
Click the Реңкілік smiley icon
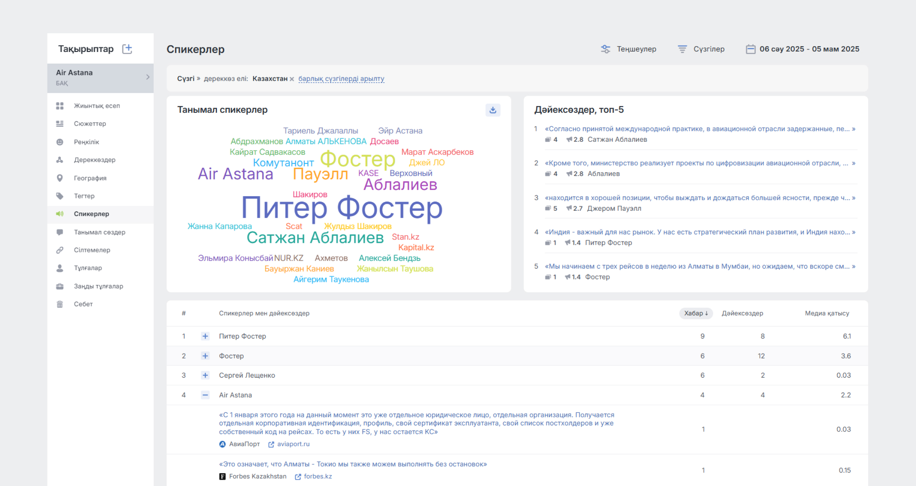click(60, 142)
